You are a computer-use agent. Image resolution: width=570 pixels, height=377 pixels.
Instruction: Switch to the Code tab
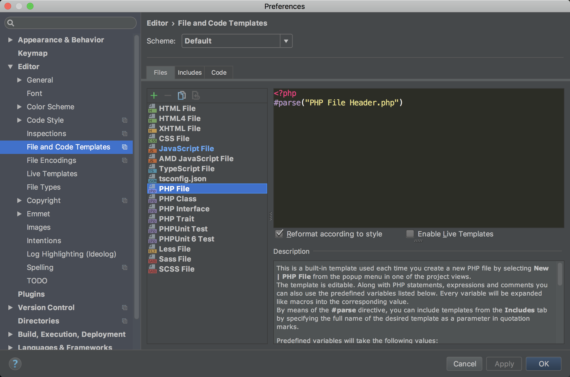tap(219, 72)
